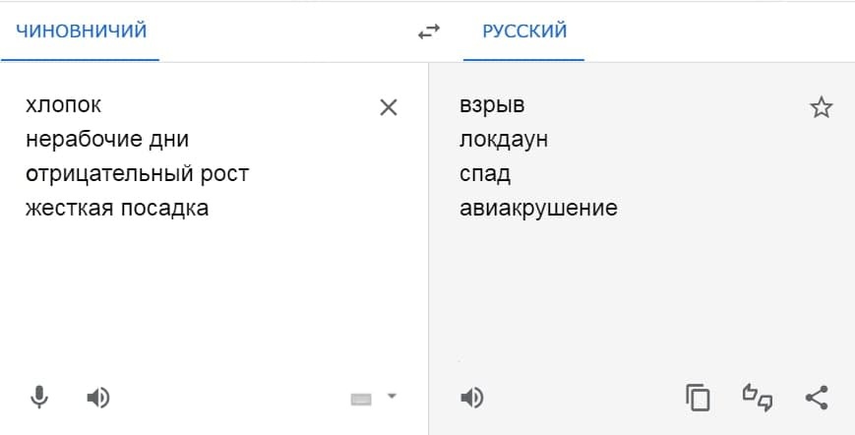Click the translated word взрыв

coord(485,104)
